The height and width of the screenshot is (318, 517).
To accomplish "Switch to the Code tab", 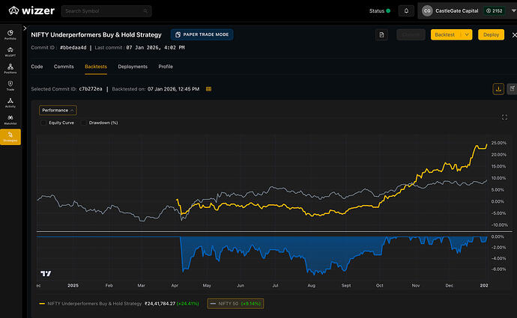I will pyautogui.click(x=37, y=67).
